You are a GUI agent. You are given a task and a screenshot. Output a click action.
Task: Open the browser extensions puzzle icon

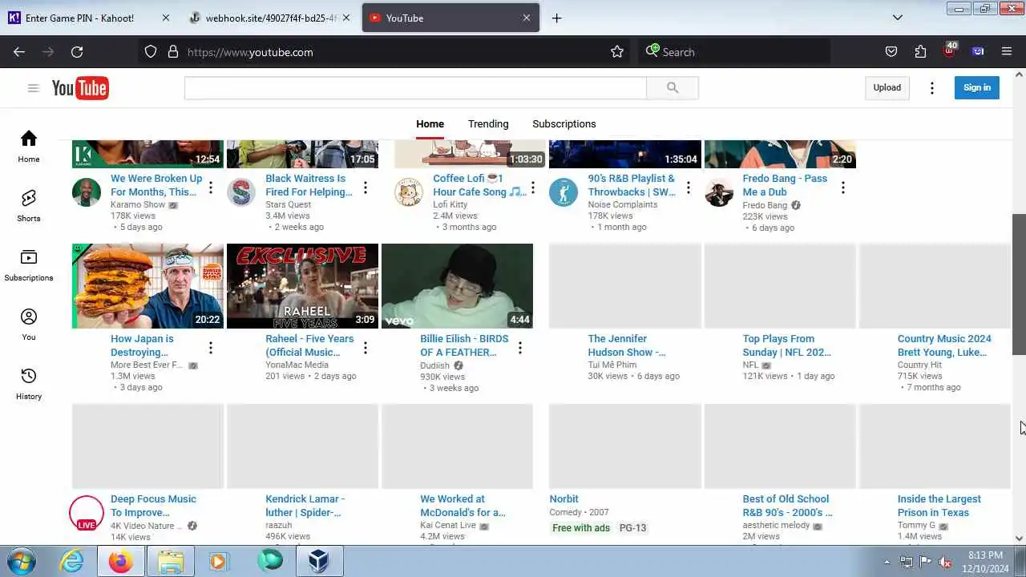920,52
